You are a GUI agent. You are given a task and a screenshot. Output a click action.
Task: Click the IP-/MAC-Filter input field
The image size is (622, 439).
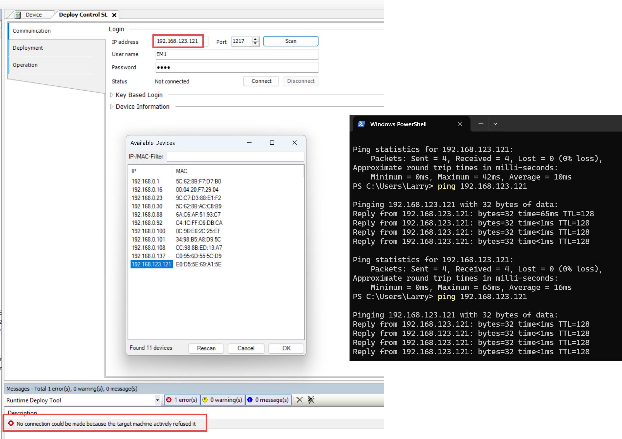click(235, 157)
